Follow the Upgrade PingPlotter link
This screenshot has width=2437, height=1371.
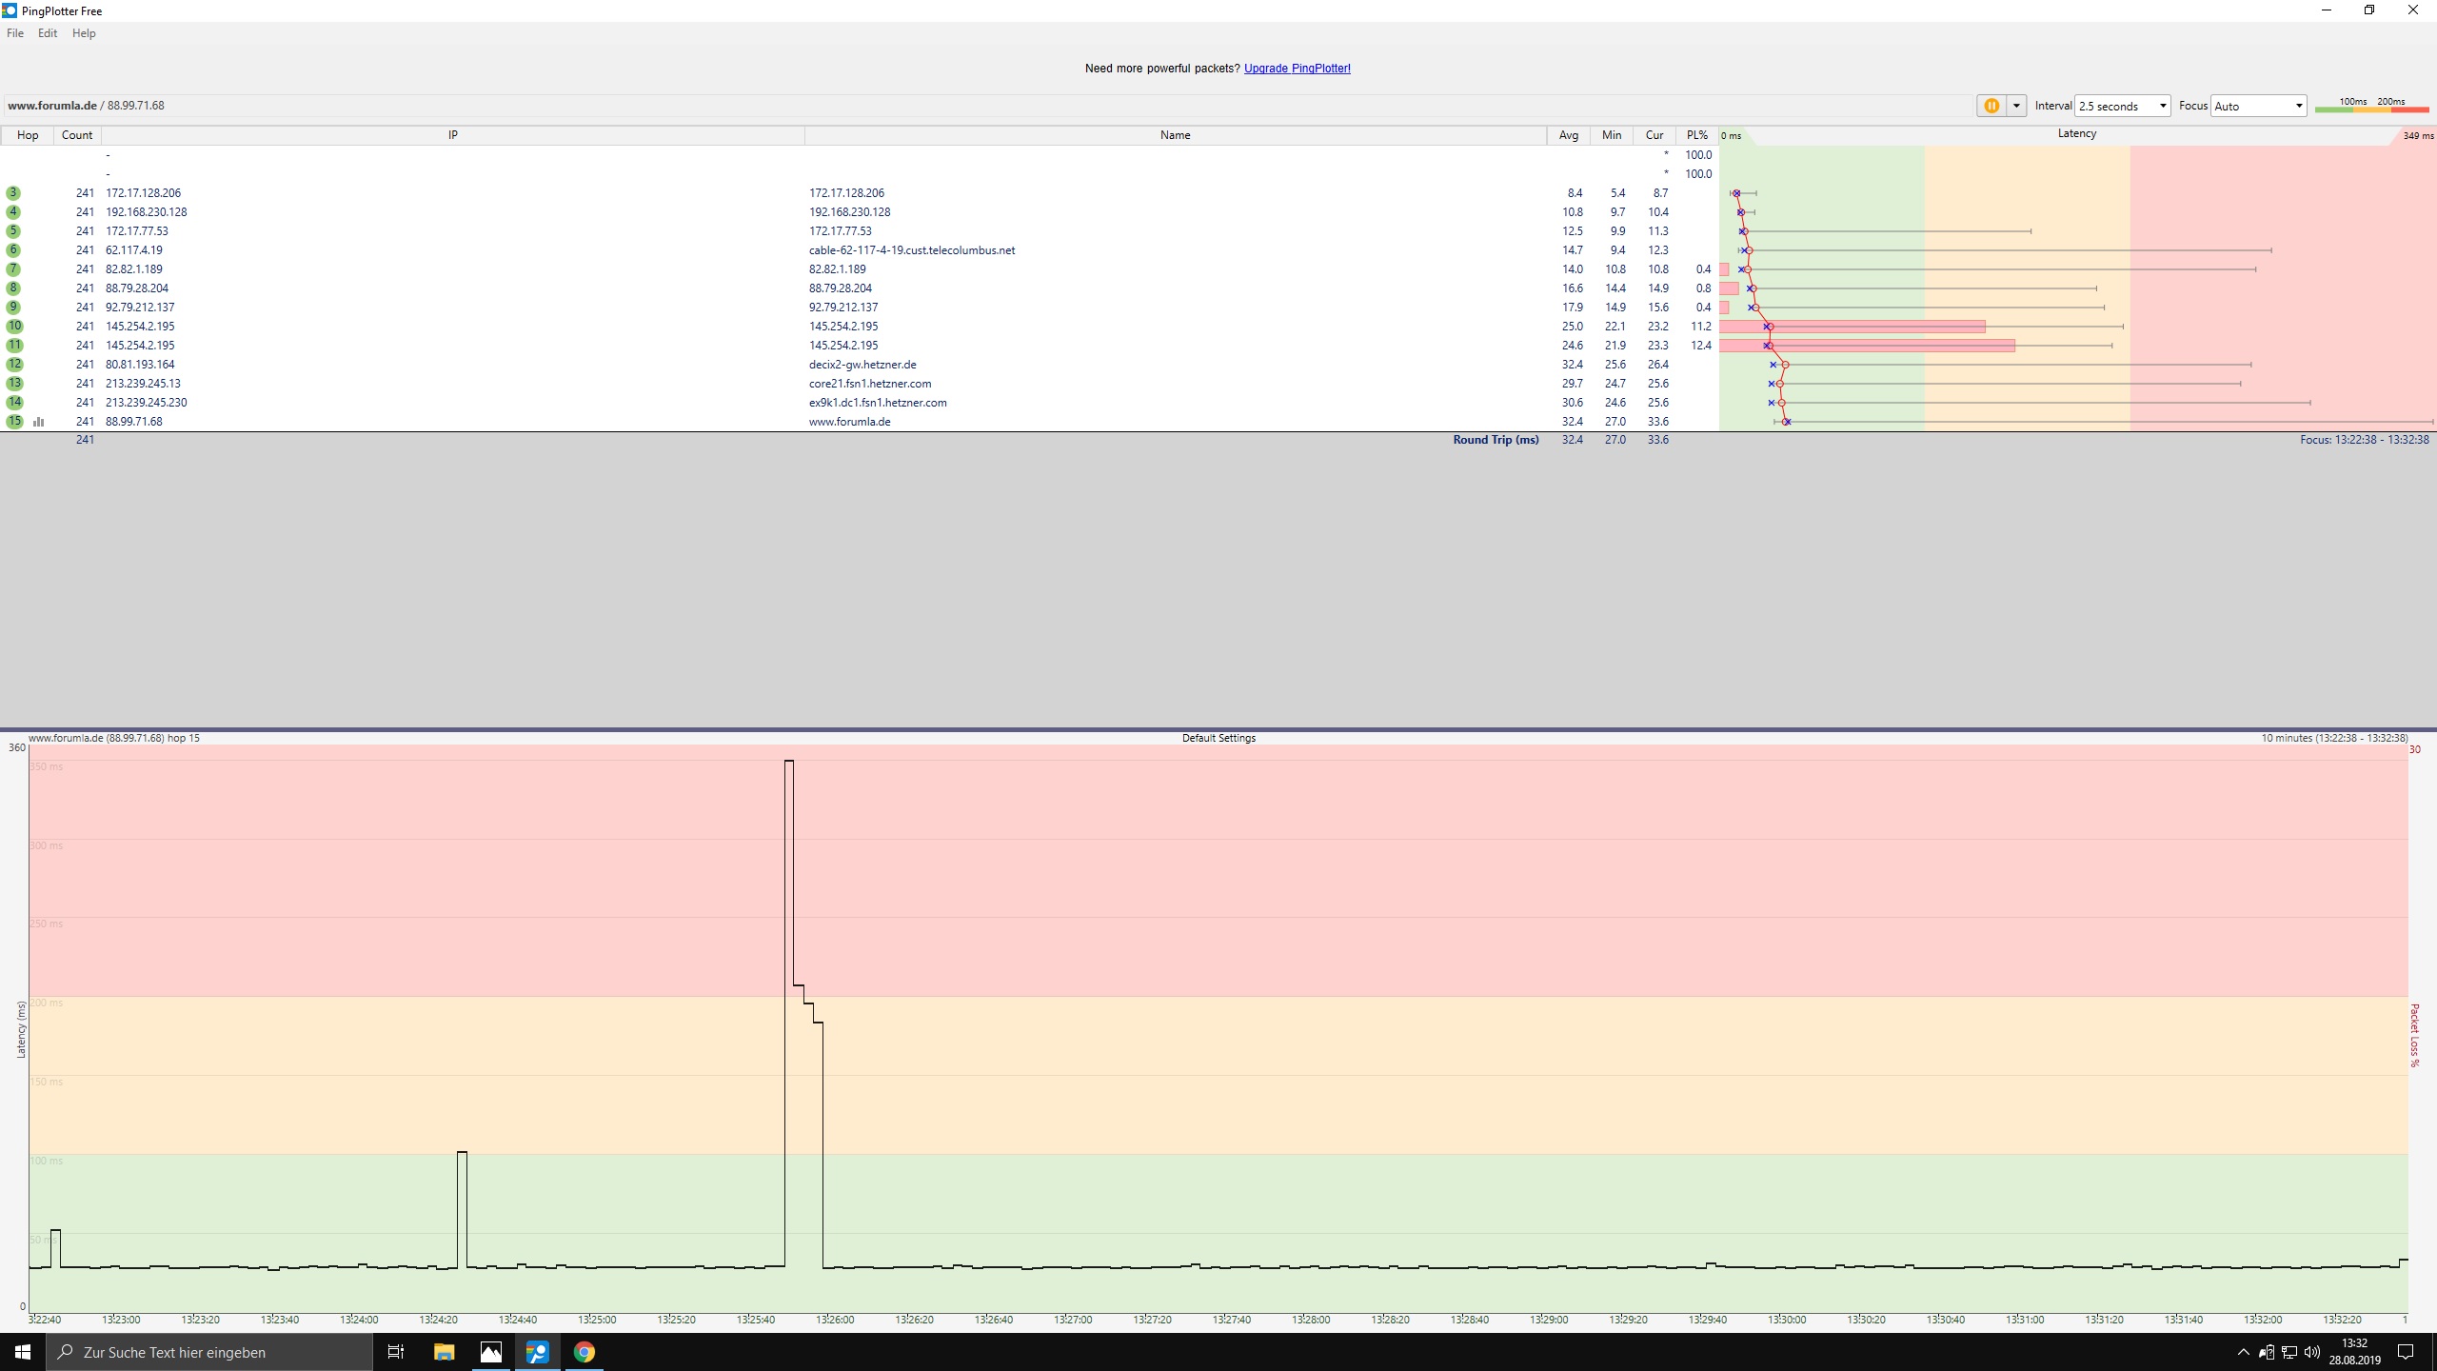tap(1297, 69)
